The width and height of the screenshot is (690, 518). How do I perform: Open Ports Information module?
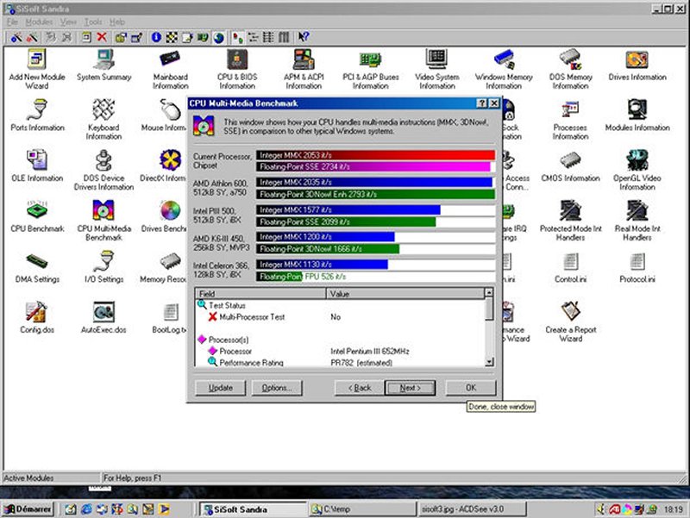pyautogui.click(x=37, y=115)
